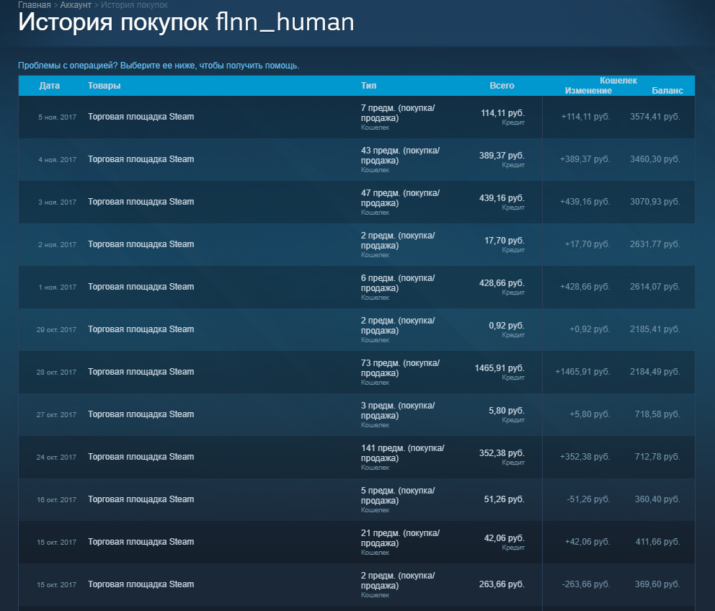Click the 141 предм. type entry
Screen dimensions: 715x611
402,452
